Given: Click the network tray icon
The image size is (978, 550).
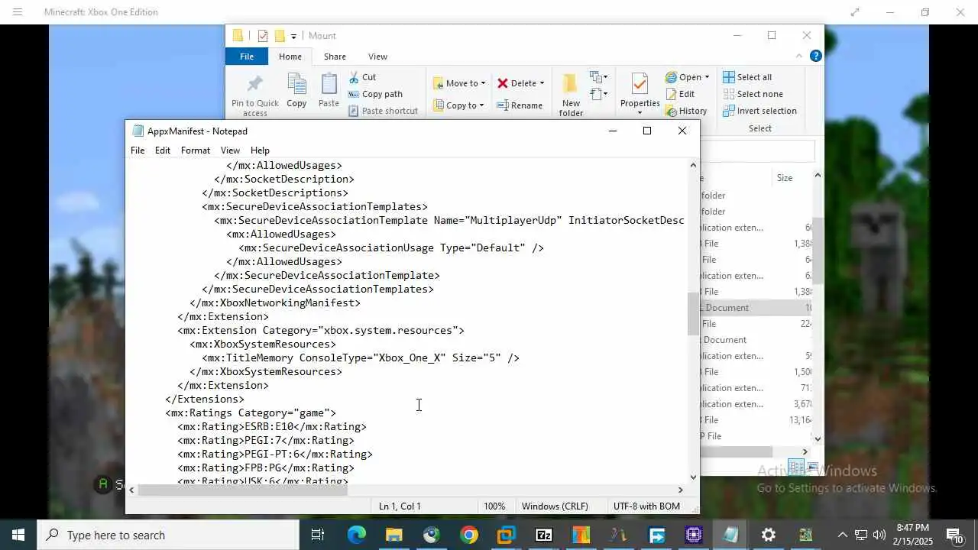Looking at the screenshot, I should (x=860, y=535).
